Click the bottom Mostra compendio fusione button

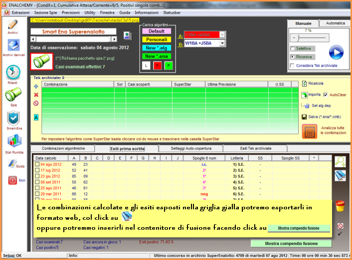pos(291,244)
